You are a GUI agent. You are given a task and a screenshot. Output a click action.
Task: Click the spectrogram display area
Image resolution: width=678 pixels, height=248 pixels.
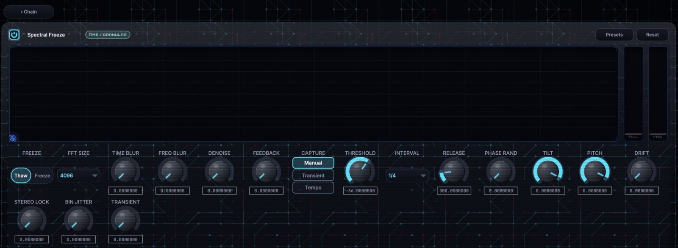pyautogui.click(x=314, y=94)
